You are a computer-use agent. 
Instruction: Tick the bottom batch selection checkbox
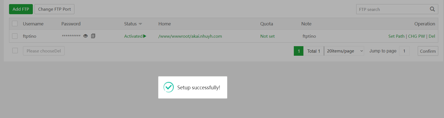pos(15,51)
